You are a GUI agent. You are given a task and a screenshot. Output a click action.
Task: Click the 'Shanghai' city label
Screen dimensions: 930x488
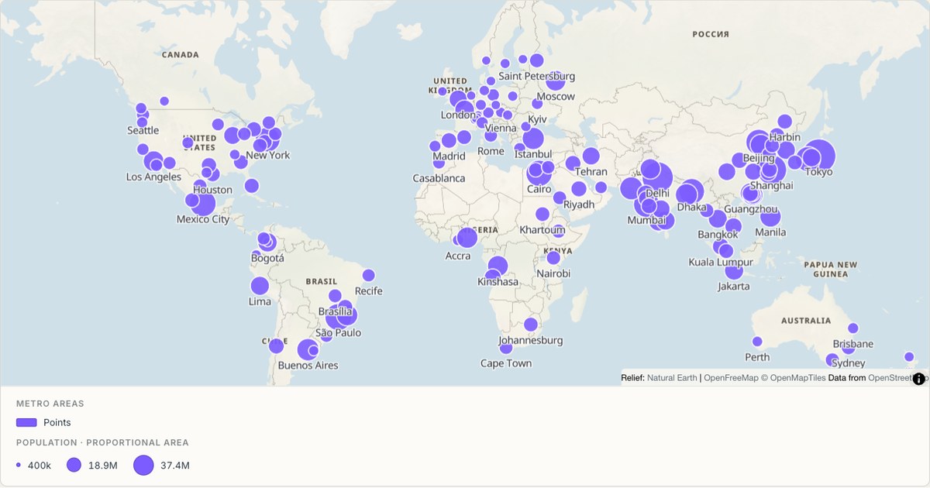click(x=772, y=185)
